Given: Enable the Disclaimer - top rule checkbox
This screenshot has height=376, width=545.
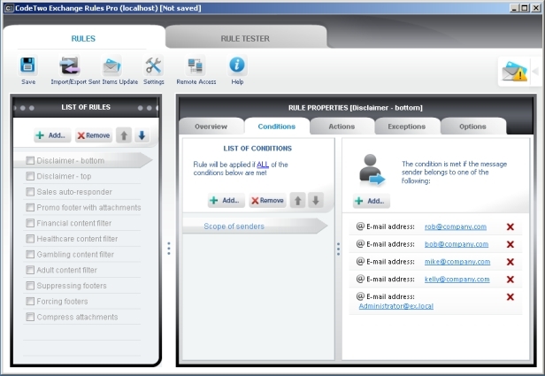Looking at the screenshot, I should tap(31, 176).
